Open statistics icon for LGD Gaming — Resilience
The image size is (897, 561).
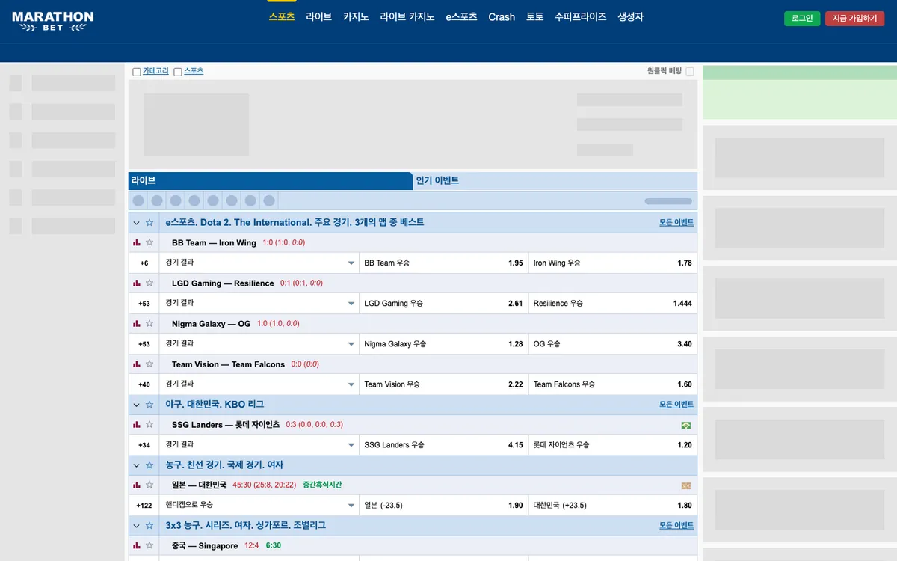(137, 283)
